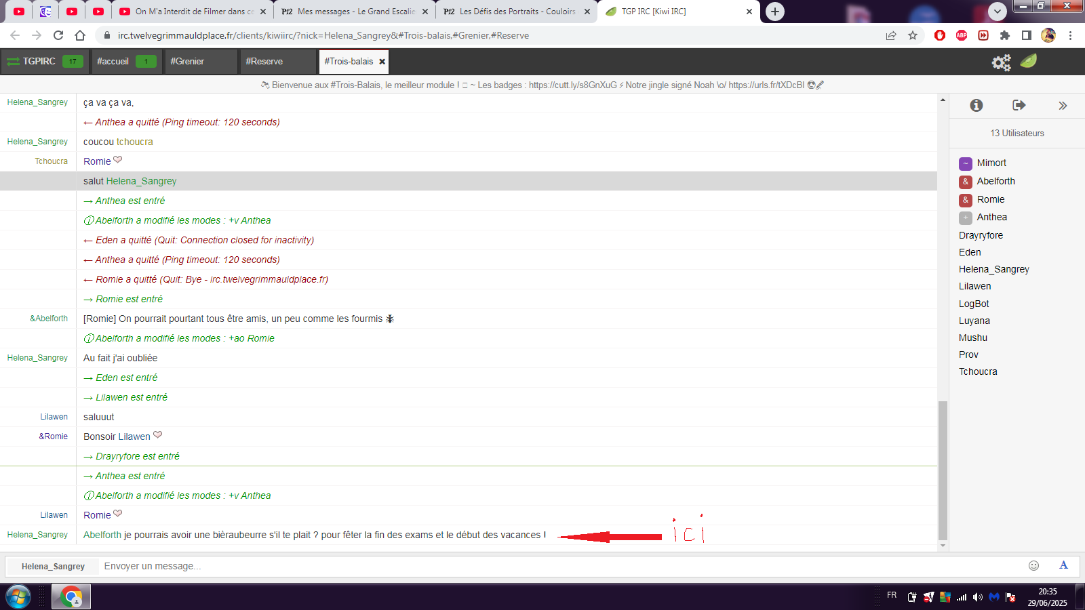Close the 'Les Défis des Portraits' tab
The height and width of the screenshot is (610, 1085).
pos(587,12)
